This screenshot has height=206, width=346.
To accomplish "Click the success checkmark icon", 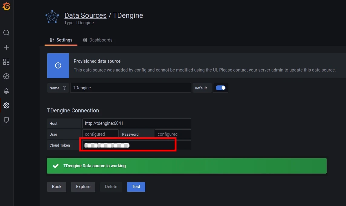I will (56, 166).
